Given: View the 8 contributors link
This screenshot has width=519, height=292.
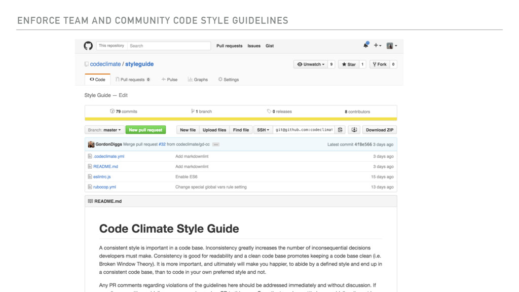Looking at the screenshot, I should pos(357,112).
